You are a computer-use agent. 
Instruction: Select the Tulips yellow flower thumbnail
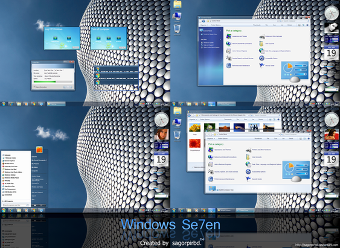click(x=194, y=127)
